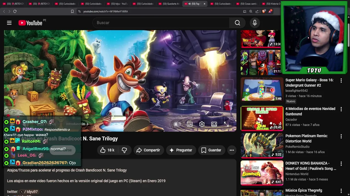Open 'Pokemon Platinum Remix: Distortion World' title

point(306,139)
